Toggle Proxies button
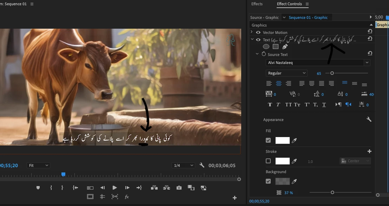389x206 pixels. pos(203,188)
